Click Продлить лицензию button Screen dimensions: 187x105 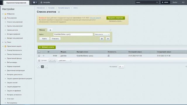pos(116,18)
